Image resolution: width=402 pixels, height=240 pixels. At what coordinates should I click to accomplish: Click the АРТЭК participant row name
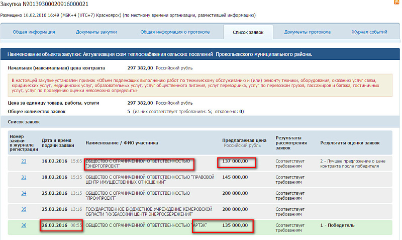tap(146, 225)
